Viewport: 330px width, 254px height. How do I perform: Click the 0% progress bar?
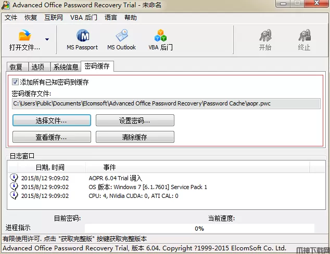(199, 229)
